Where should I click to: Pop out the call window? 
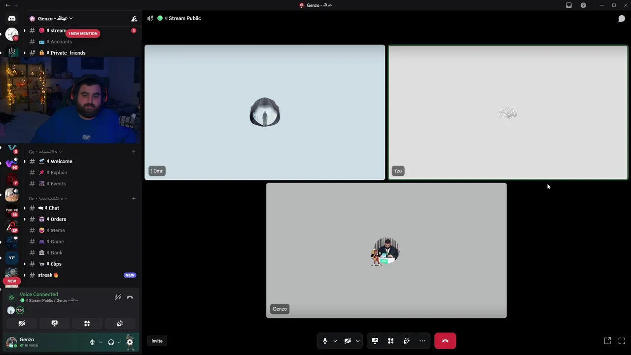click(607, 341)
